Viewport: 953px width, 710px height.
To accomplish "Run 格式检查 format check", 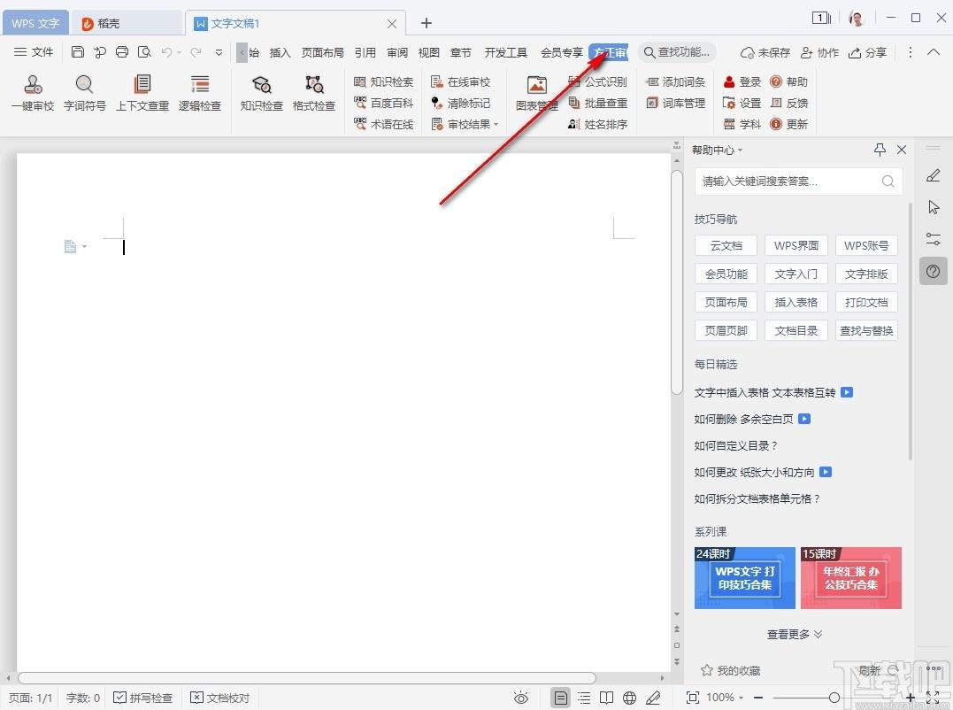I will (x=313, y=93).
